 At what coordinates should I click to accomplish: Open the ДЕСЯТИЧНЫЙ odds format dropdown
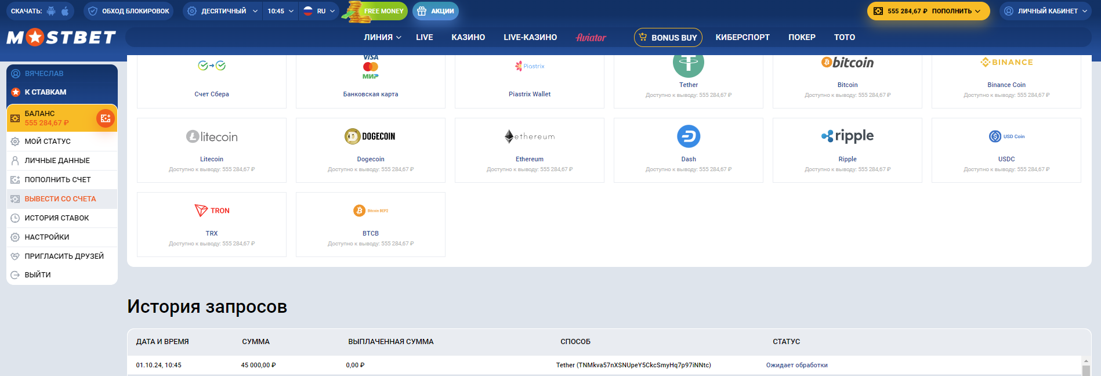click(222, 11)
